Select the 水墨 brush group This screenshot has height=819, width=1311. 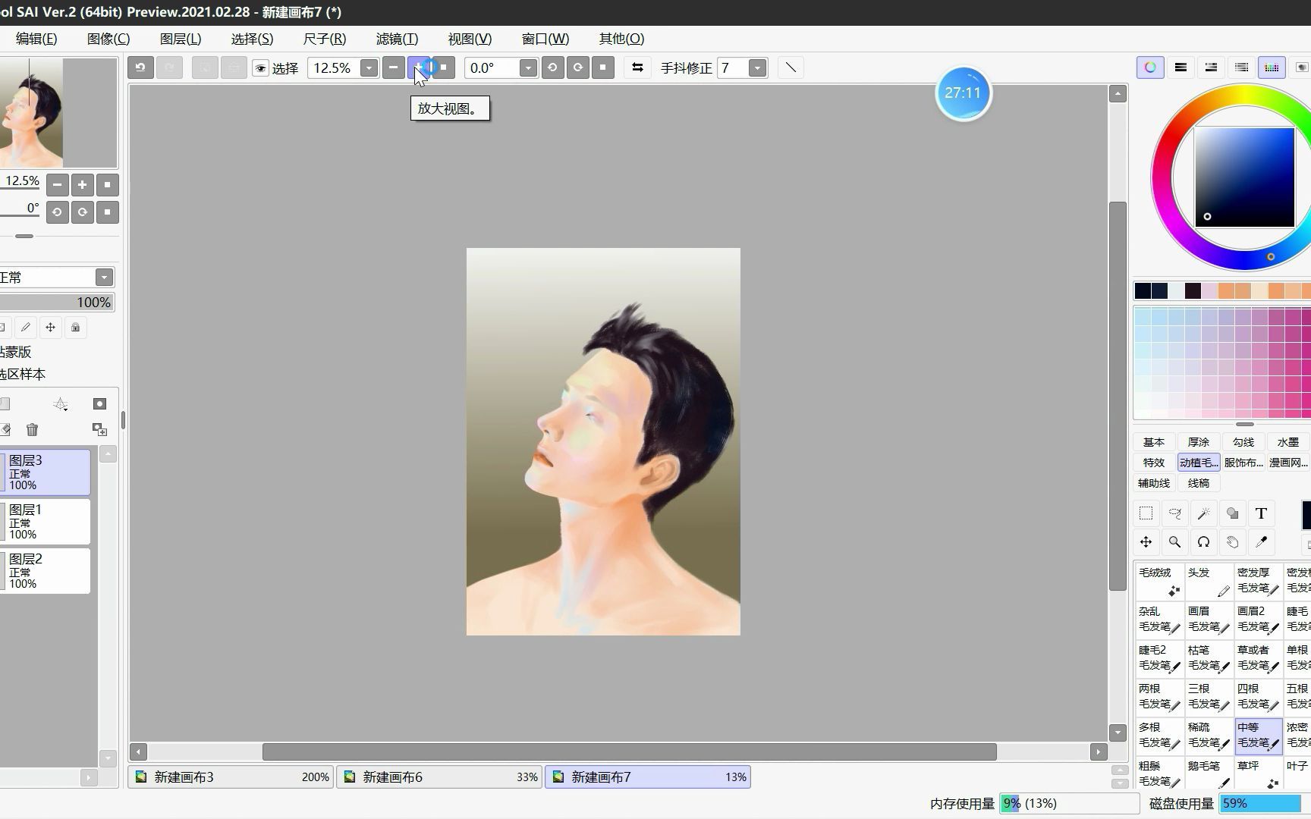[x=1288, y=442]
